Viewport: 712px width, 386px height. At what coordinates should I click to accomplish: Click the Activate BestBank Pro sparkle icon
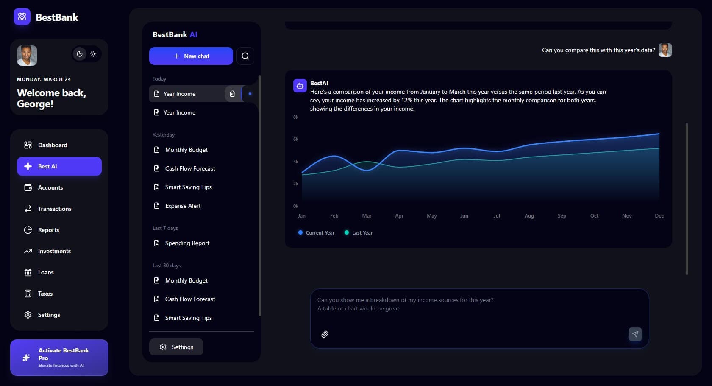[26, 358]
